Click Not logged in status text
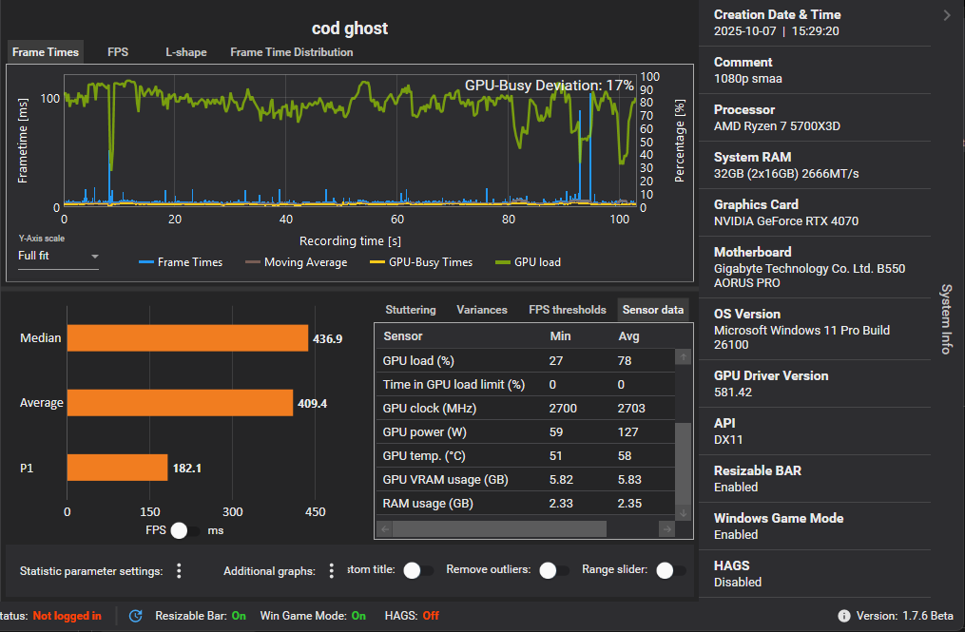The image size is (965, 632). pyautogui.click(x=68, y=616)
